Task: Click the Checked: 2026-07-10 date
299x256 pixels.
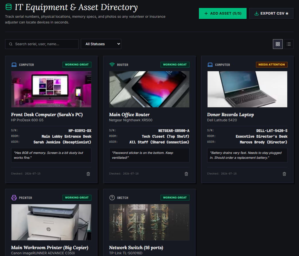Action: 124,174
